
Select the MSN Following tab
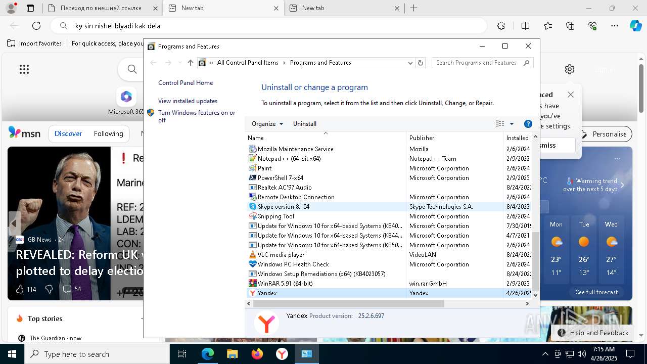tap(108, 134)
